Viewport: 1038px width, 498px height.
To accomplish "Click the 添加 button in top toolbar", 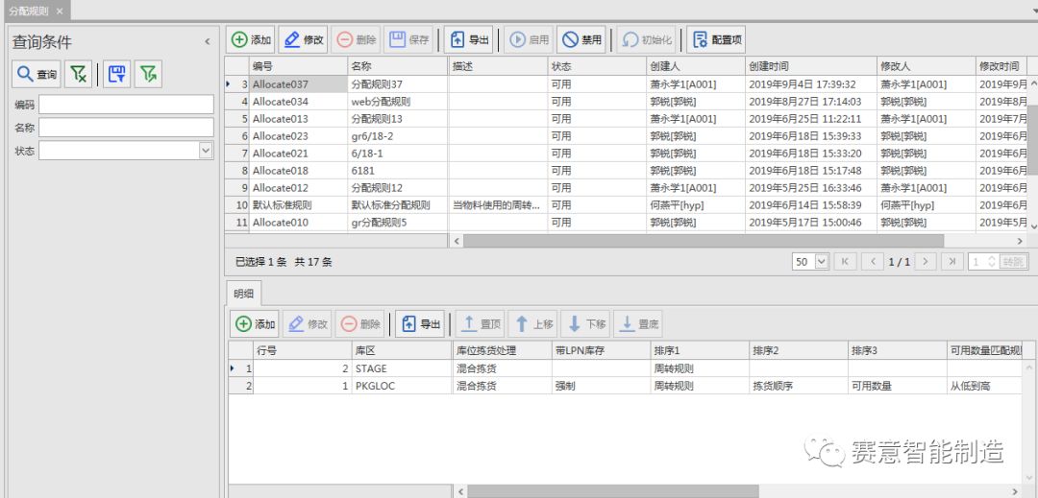I will (251, 40).
